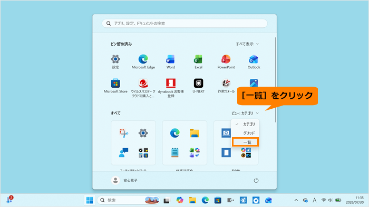Image resolution: width=369 pixels, height=207 pixels.
Task: Click the taskbar 検索 search box
Action: click(129, 200)
